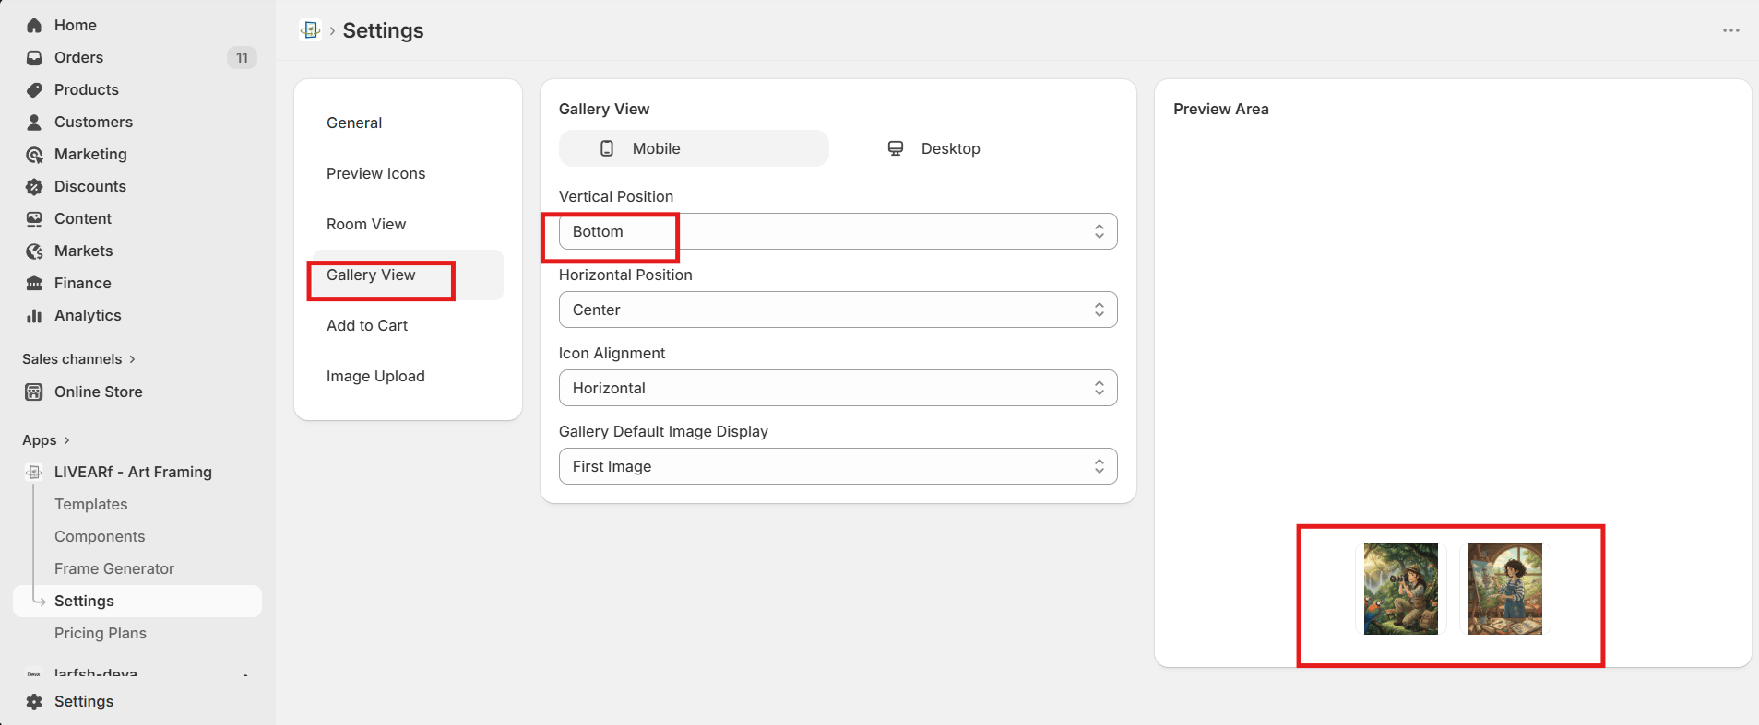This screenshot has height=725, width=1759.
Task: Open the Gallery Default Image Display dropdown
Action: point(838,466)
